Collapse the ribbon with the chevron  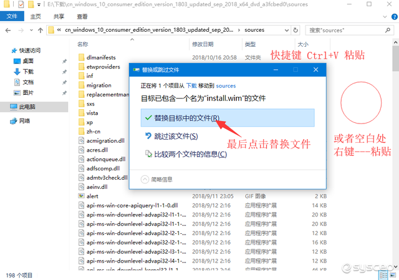(x=385, y=17)
